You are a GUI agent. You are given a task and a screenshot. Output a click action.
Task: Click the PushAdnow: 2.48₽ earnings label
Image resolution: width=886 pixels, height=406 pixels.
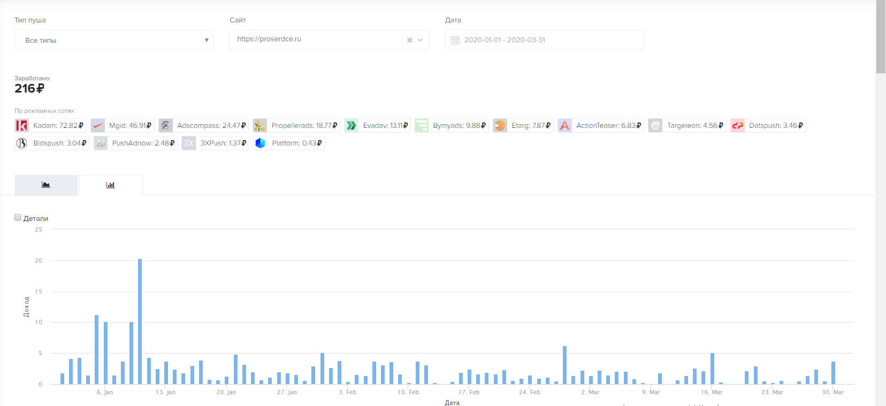click(x=143, y=143)
